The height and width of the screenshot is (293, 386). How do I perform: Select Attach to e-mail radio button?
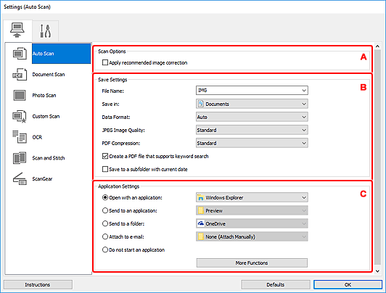(105, 236)
